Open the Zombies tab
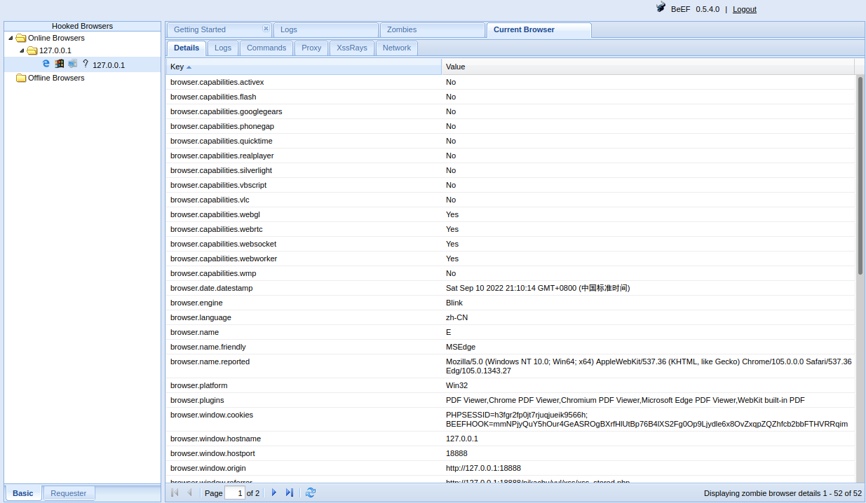The width and height of the screenshot is (866, 503). click(x=402, y=29)
